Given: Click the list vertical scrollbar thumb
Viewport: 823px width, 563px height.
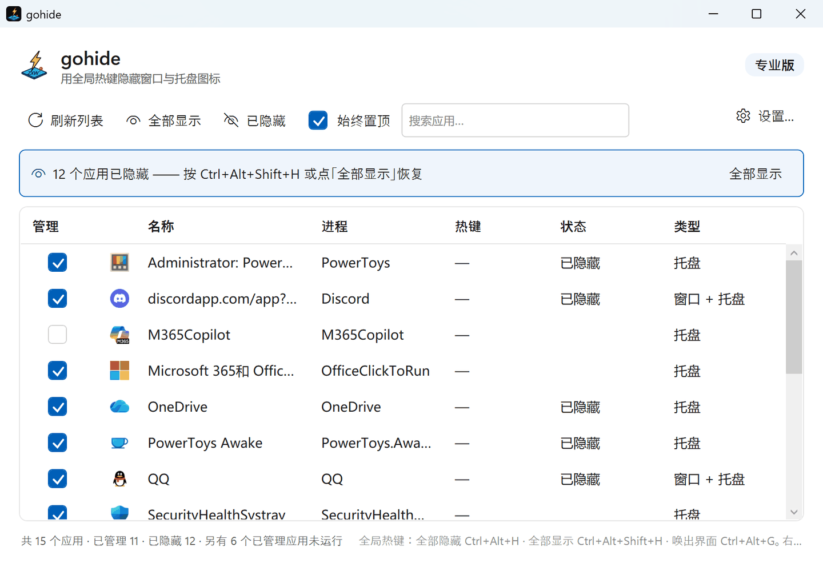Looking at the screenshot, I should pyautogui.click(x=794, y=317).
